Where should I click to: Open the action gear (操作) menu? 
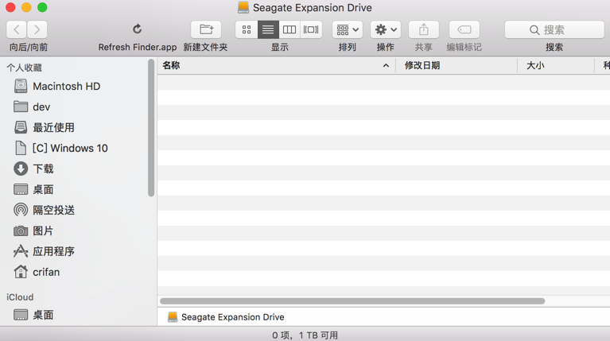coord(386,29)
